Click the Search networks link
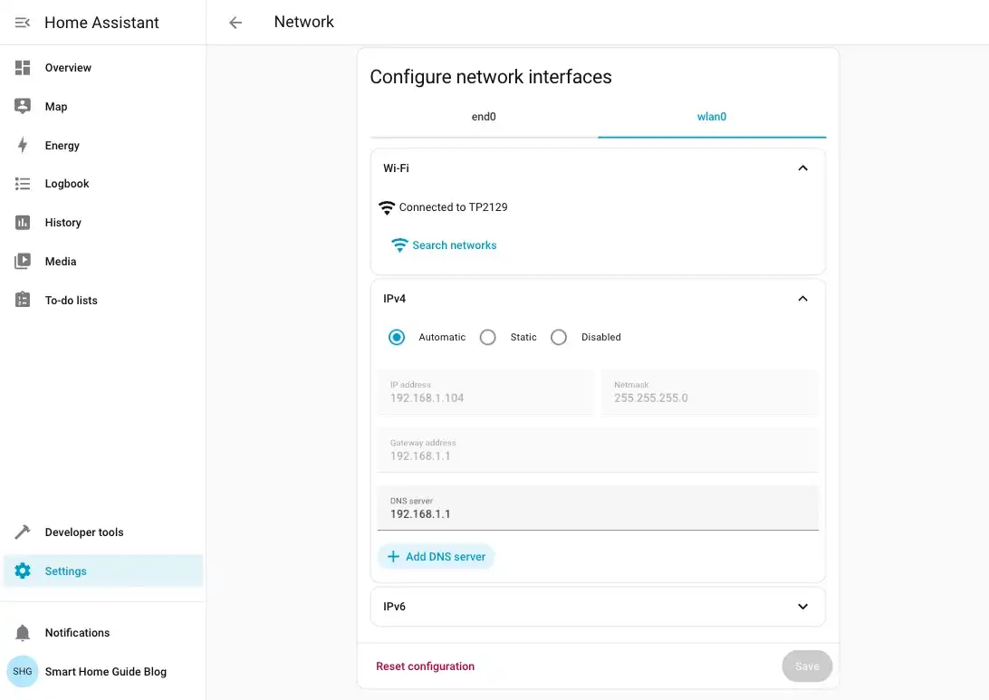This screenshot has height=700, width=989. 444,245
